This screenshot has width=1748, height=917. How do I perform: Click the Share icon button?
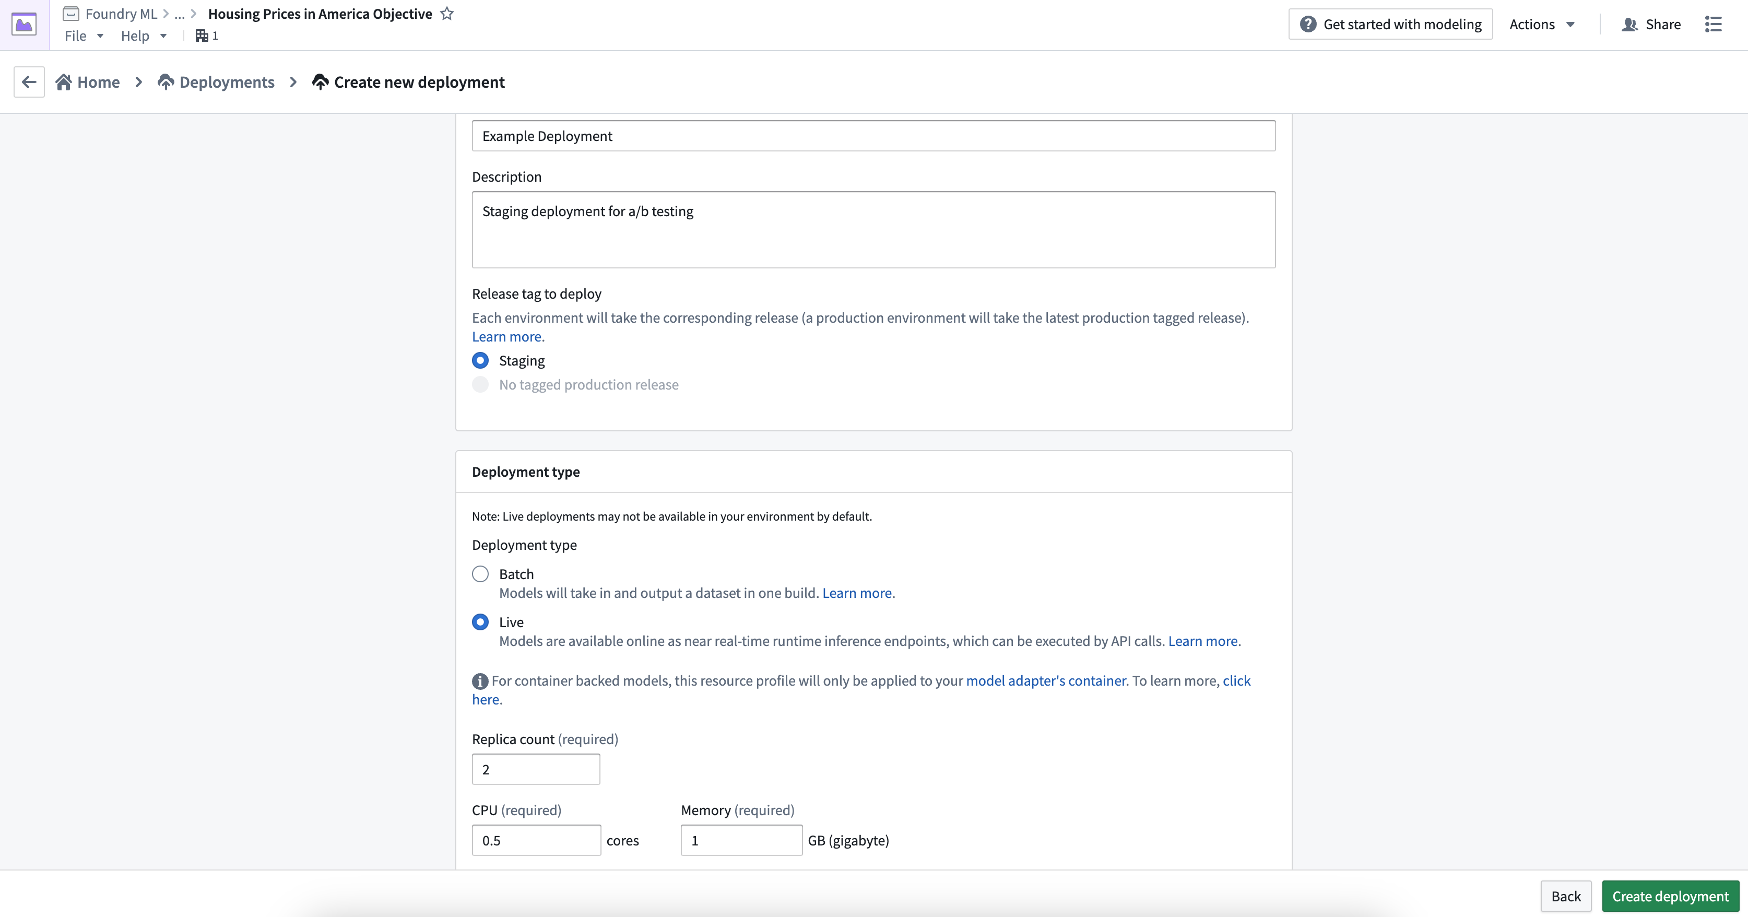(x=1631, y=23)
